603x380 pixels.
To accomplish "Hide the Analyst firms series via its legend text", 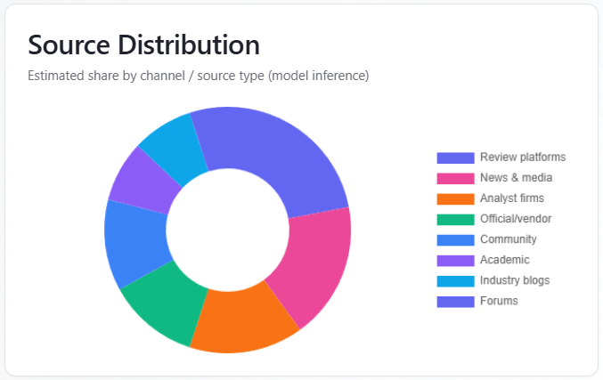I will 511,198.
